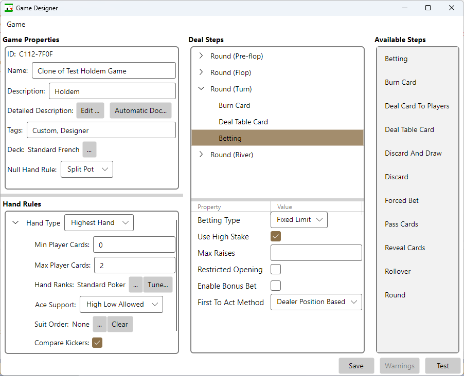
Task: Open the Betting Type dropdown
Action: (299, 220)
